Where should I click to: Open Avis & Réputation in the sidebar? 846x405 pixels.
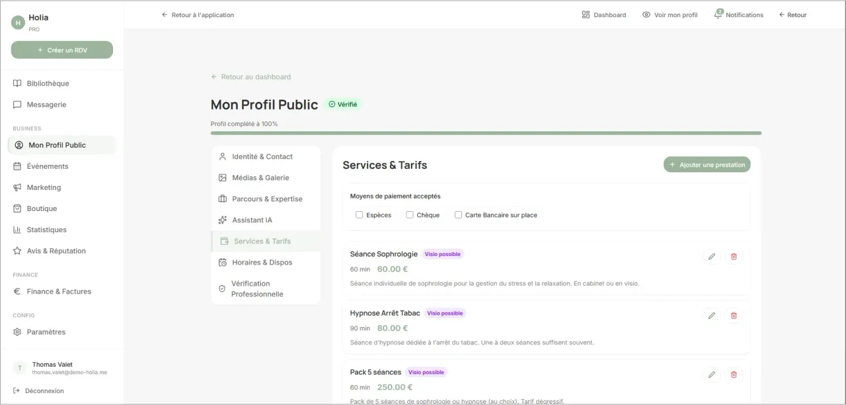[61, 251]
